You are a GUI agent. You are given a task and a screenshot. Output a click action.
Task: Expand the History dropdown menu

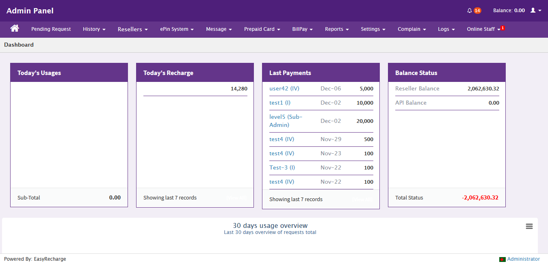pyautogui.click(x=94, y=29)
